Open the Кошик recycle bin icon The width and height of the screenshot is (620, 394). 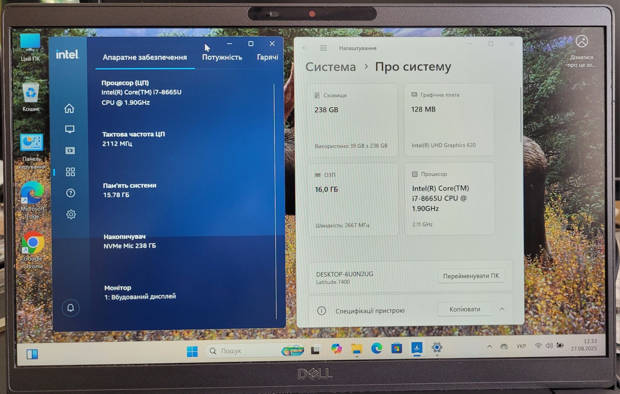(x=31, y=98)
